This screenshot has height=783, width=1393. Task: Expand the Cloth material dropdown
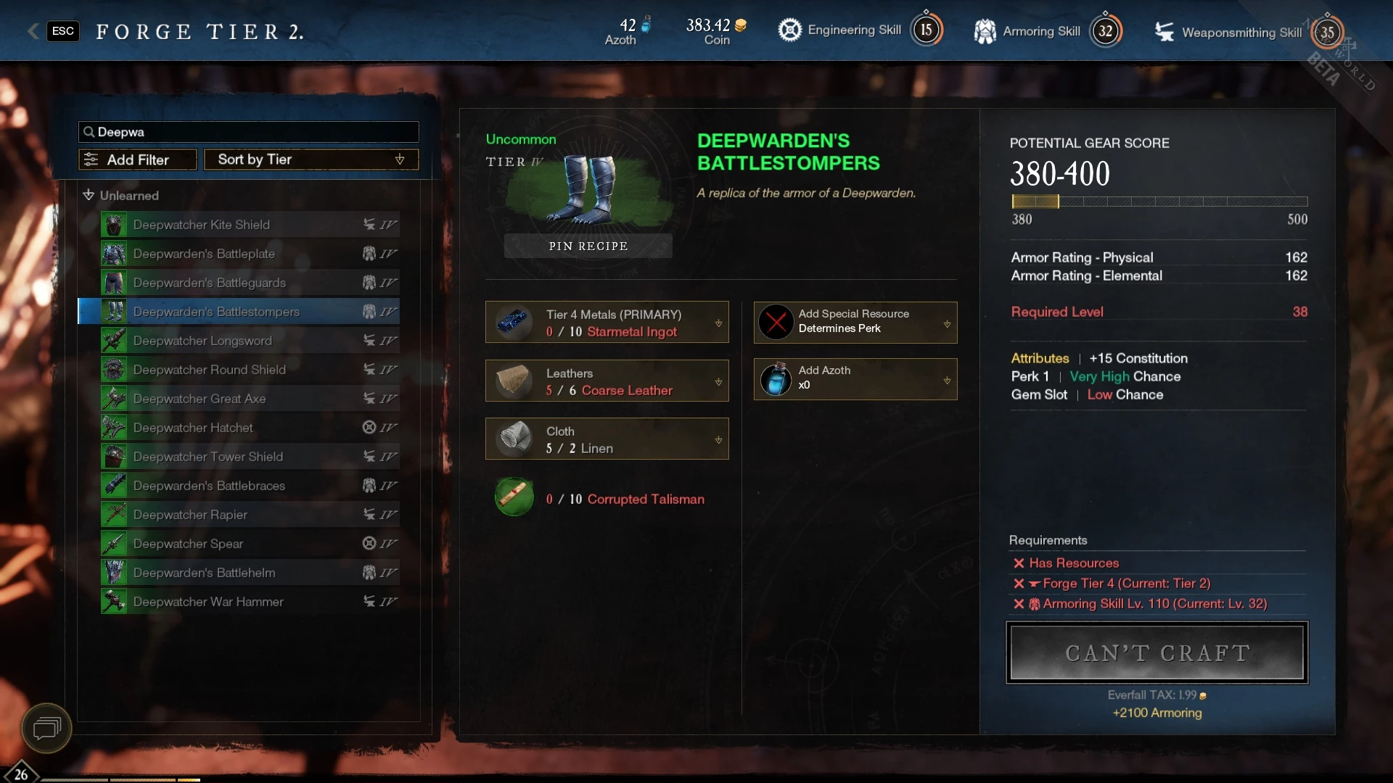coord(718,440)
